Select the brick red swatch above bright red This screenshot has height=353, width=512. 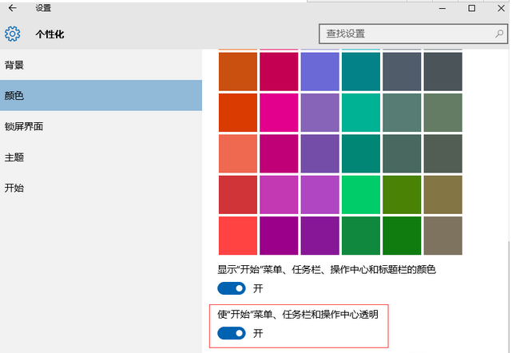pos(238,195)
